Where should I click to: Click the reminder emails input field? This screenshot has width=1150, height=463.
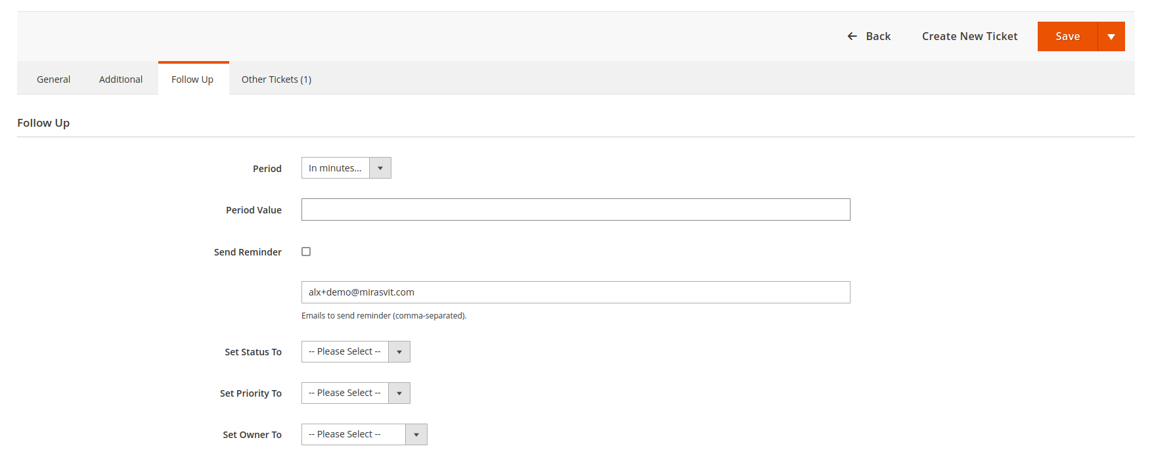[x=575, y=292]
